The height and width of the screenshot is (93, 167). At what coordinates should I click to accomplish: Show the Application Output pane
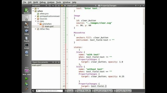(102, 91)
